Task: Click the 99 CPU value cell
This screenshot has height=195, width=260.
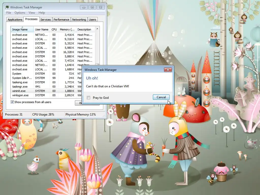Action: [x=54, y=78]
